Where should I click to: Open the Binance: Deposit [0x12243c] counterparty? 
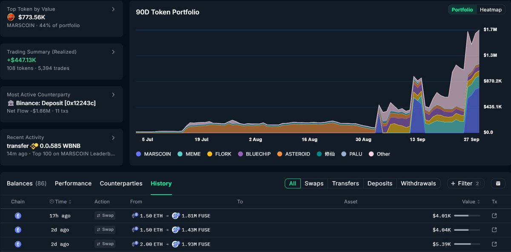(x=56, y=103)
